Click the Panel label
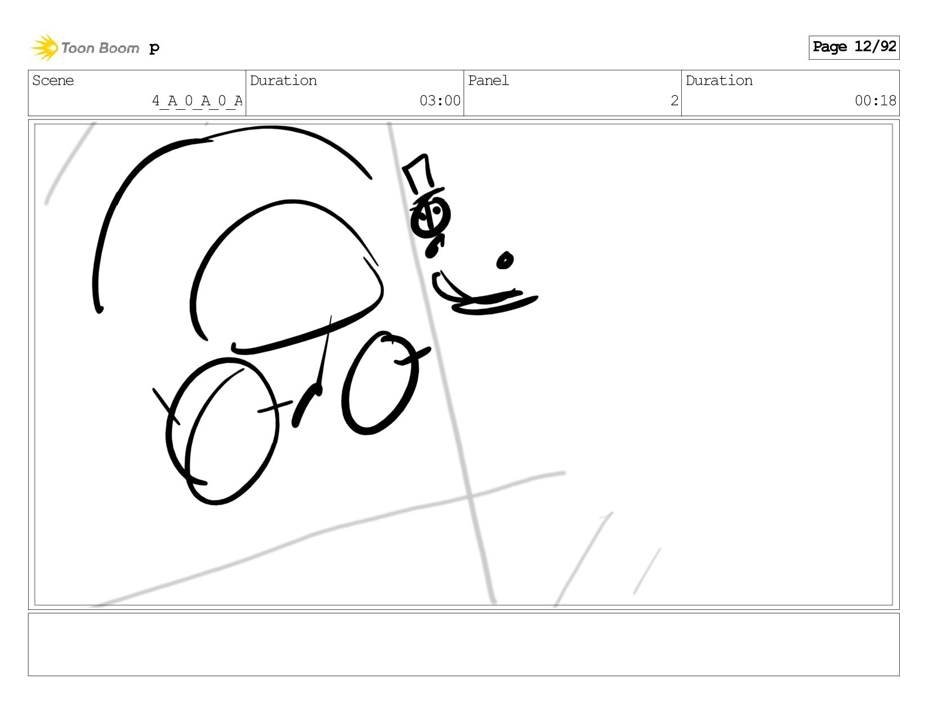The width and height of the screenshot is (929, 718). coord(488,81)
